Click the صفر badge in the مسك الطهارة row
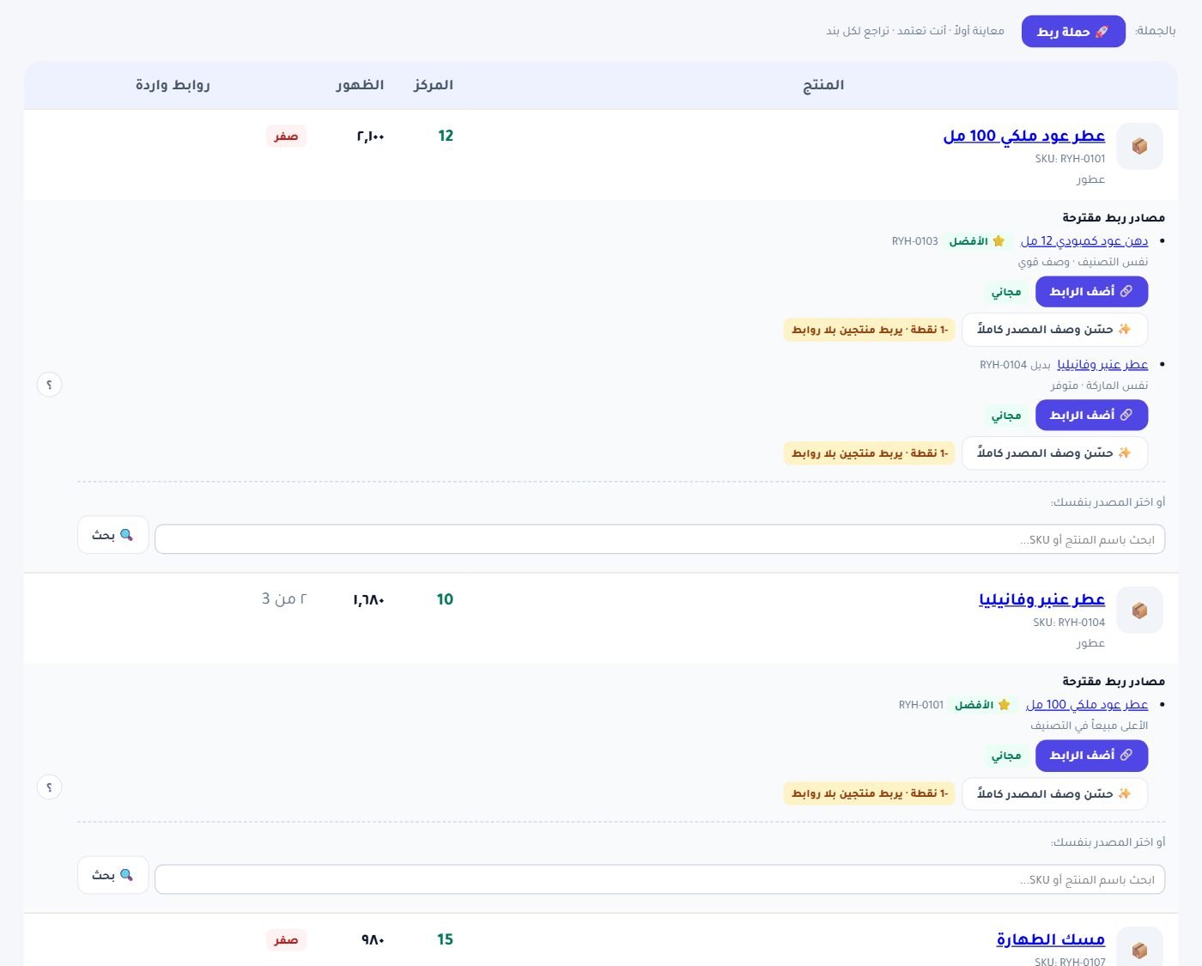Image resolution: width=1202 pixels, height=966 pixels. (286, 940)
